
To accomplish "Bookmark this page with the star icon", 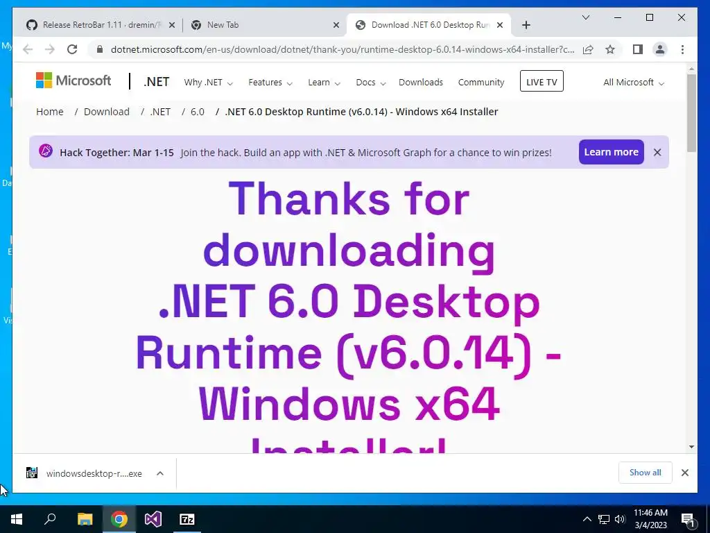I will tap(610, 49).
